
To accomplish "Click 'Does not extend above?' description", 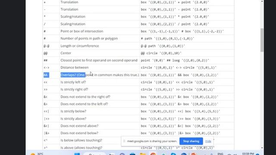I will pyautogui.click(x=79, y=126).
